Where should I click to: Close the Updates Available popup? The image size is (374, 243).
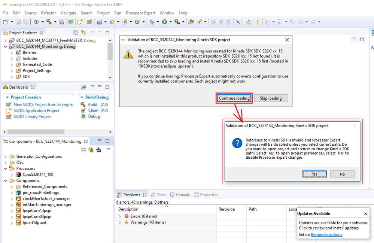366,214
